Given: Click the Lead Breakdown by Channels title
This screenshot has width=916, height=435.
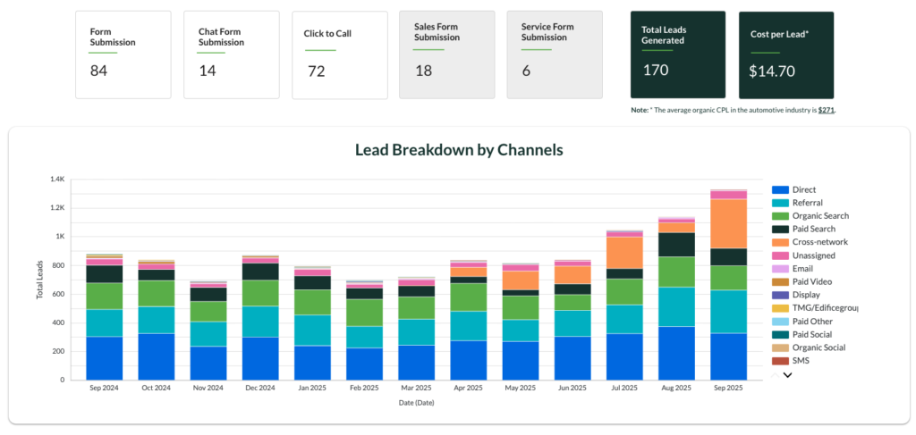Looking at the screenshot, I should coord(459,150).
